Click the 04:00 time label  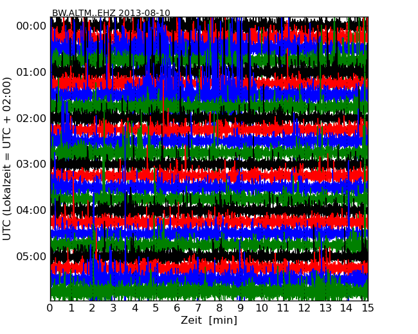click(32, 210)
